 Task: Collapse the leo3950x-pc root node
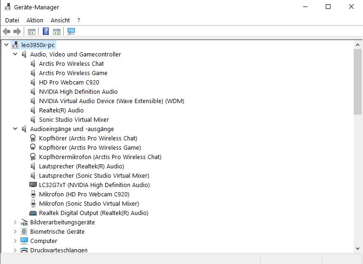pyautogui.click(x=7, y=45)
